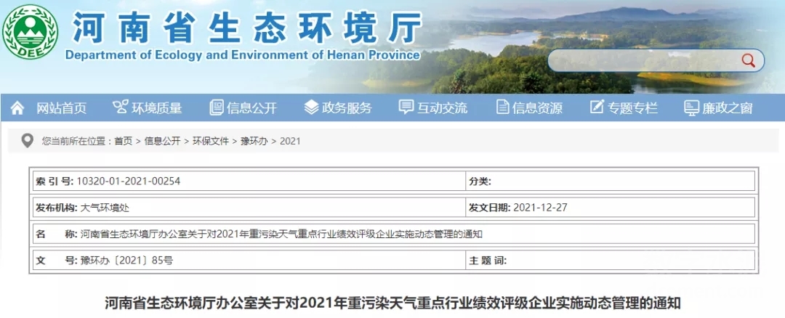Screen dimensions: 785x318
Task: Open the 互动交流 menu item
Action: tap(442, 107)
